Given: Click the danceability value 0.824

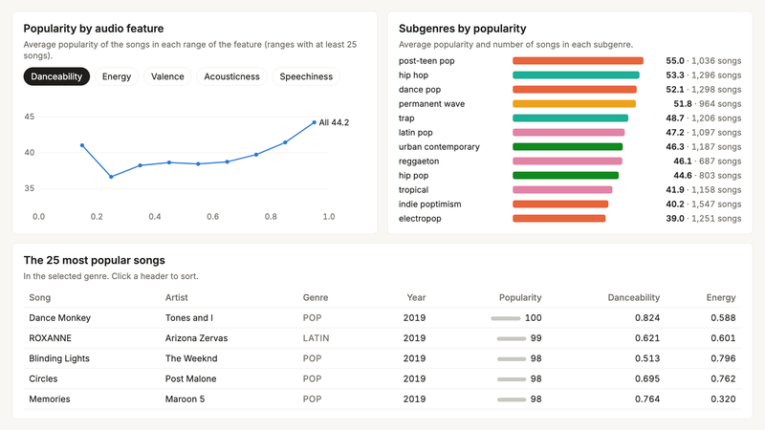Looking at the screenshot, I should pos(647,318).
